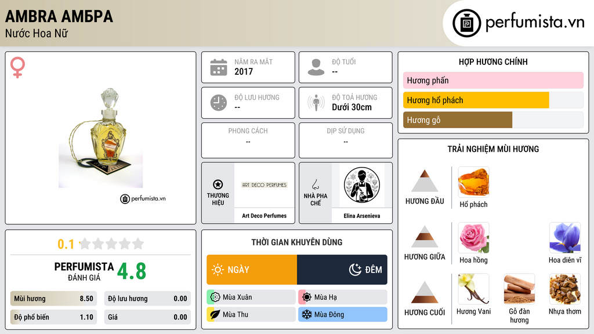The height and width of the screenshot is (334, 594).
Task: Click the Elina Arsenieva perfumer portrait
Action: [362, 185]
